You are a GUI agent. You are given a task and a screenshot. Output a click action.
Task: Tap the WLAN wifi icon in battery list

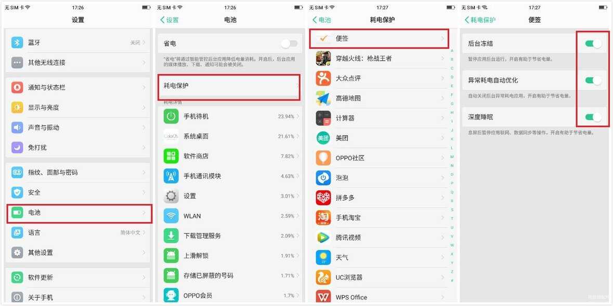171,216
